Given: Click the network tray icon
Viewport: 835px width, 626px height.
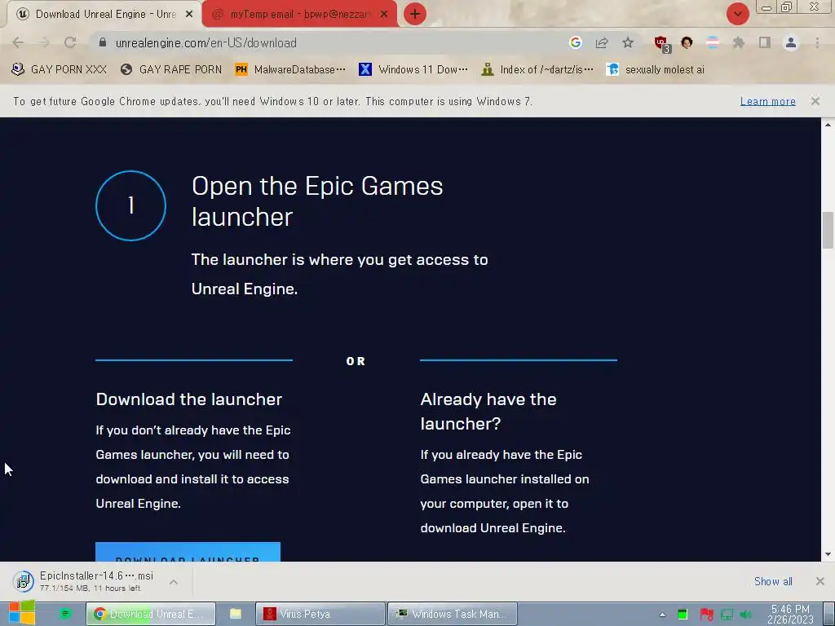Looking at the screenshot, I should click(x=727, y=615).
